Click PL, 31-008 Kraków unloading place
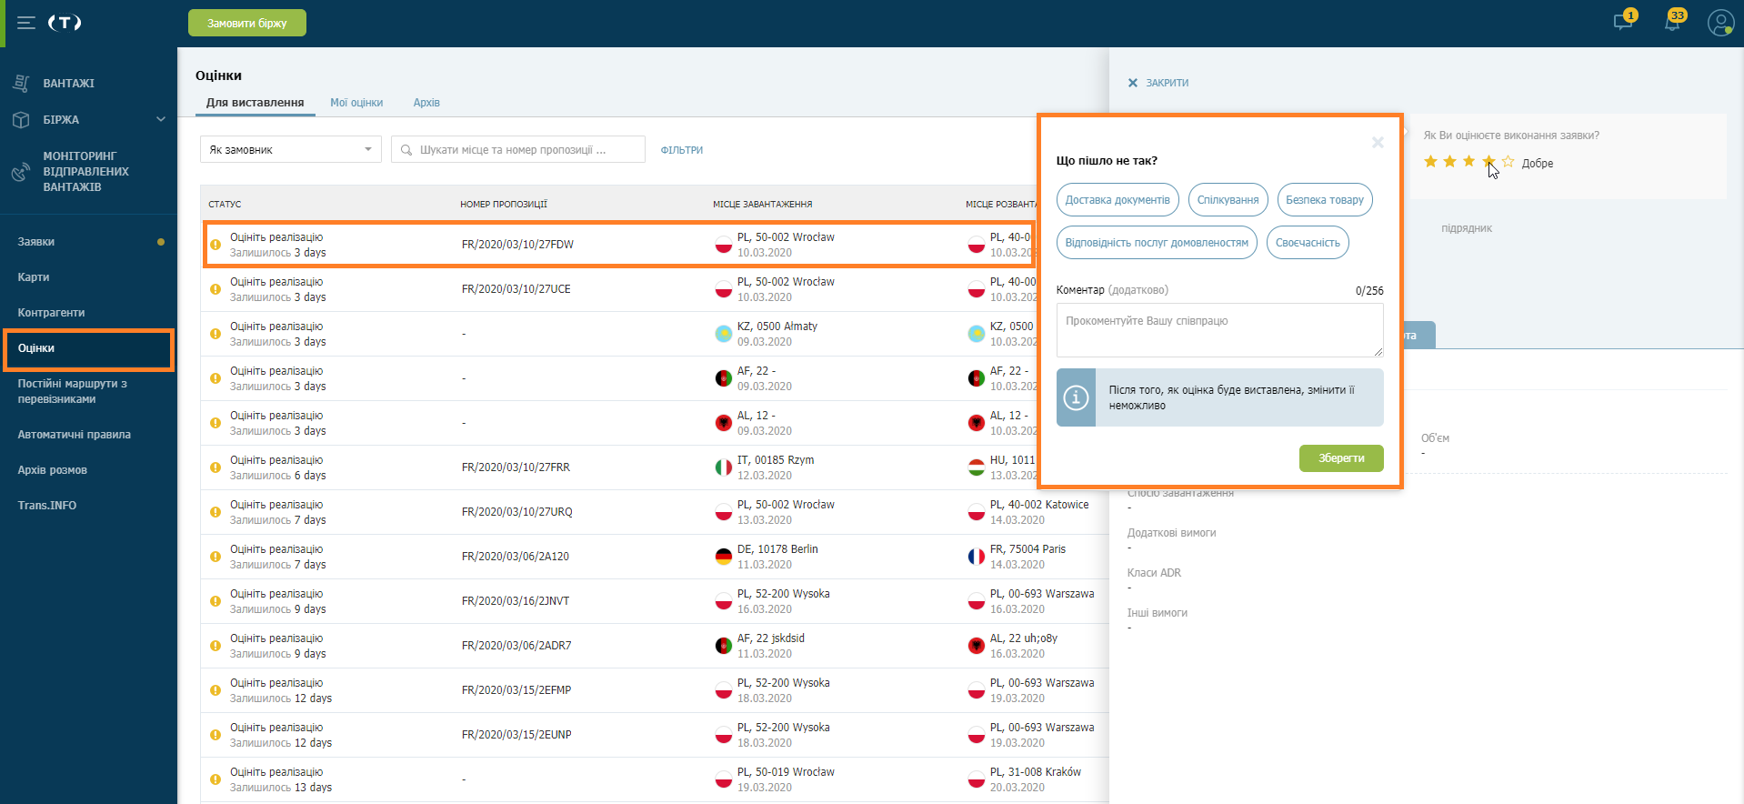The height and width of the screenshot is (804, 1744). pos(1036,772)
